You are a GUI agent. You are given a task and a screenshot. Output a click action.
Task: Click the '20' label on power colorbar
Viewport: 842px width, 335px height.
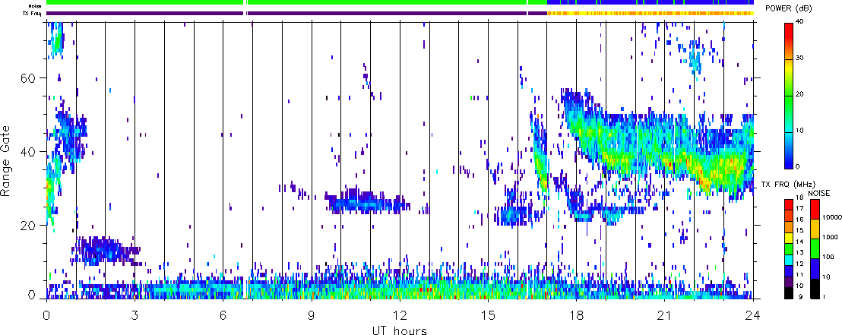tap(801, 94)
